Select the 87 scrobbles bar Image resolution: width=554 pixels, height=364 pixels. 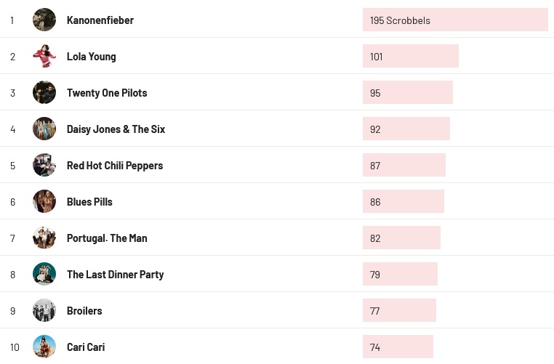[x=404, y=165]
